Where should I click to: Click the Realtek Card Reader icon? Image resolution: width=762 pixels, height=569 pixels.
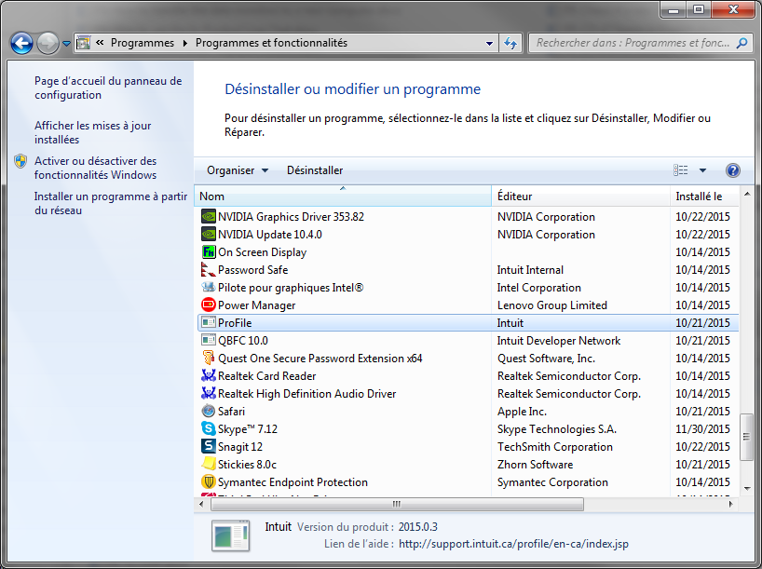tap(209, 376)
